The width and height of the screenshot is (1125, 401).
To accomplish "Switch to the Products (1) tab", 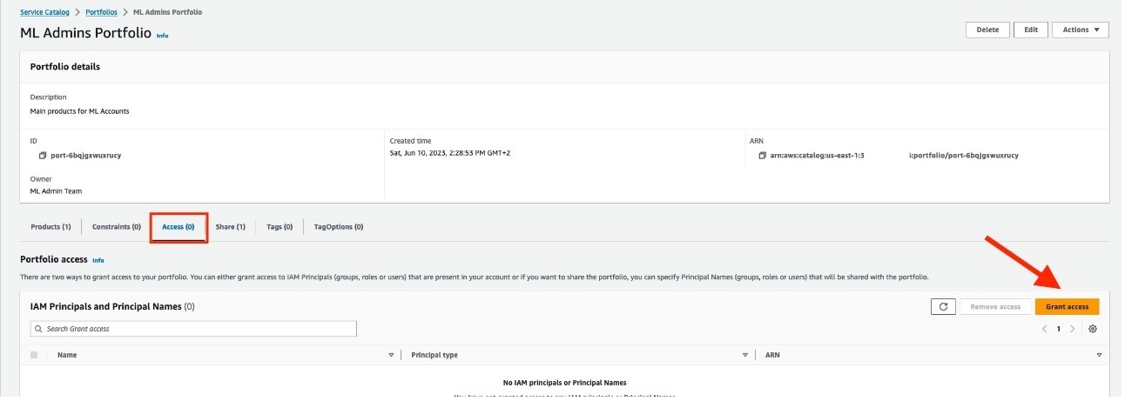I will click(51, 227).
